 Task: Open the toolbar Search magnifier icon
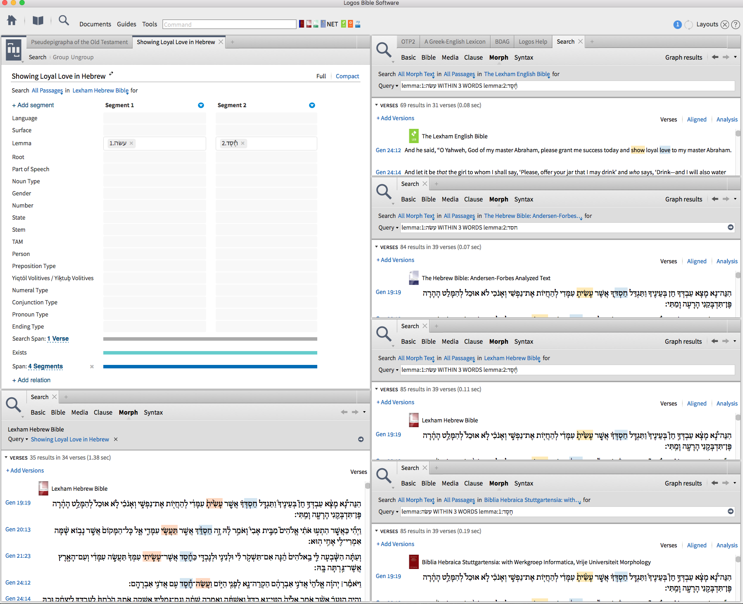[x=64, y=20]
